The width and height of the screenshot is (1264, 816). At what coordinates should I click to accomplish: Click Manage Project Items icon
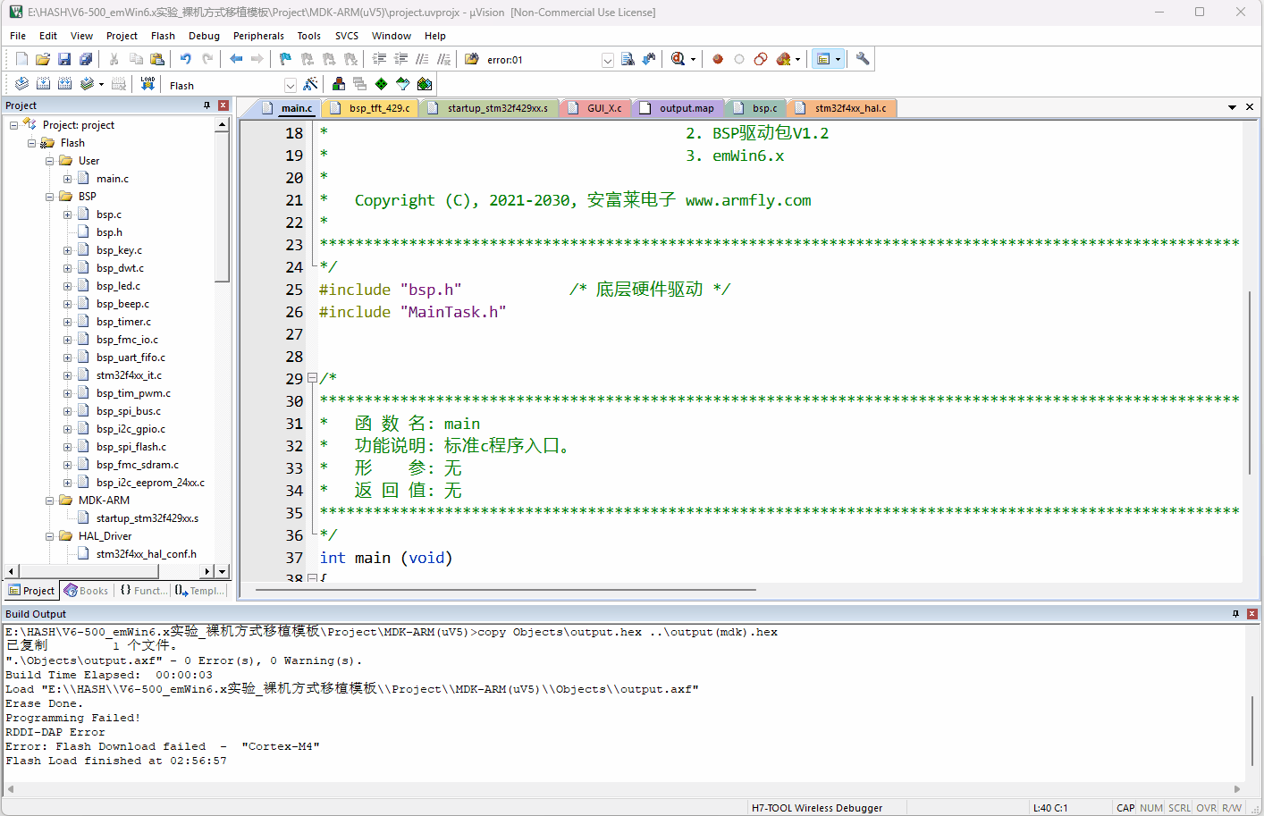(339, 84)
